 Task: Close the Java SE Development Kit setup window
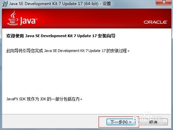[164, 2]
